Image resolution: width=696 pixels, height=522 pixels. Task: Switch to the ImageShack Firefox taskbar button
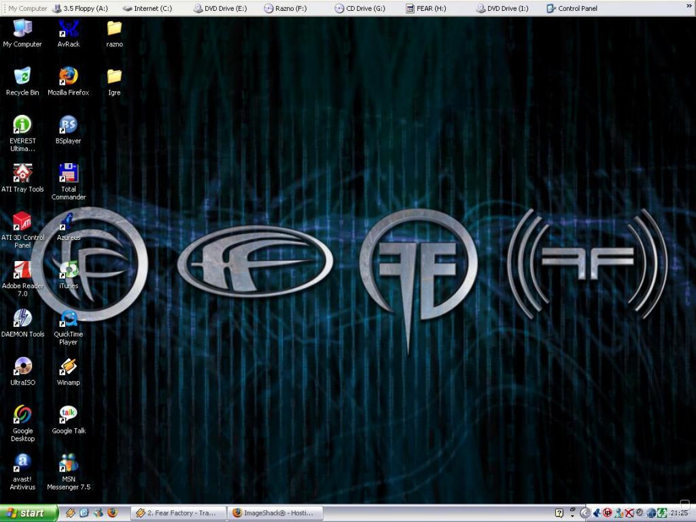275,513
